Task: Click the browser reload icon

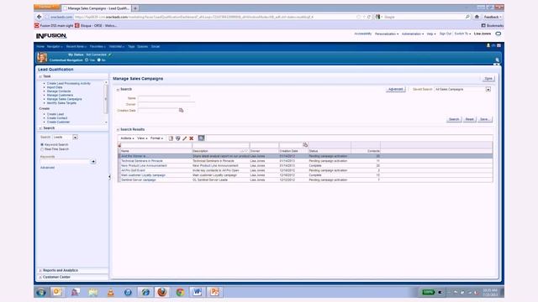Action: click(x=369, y=17)
